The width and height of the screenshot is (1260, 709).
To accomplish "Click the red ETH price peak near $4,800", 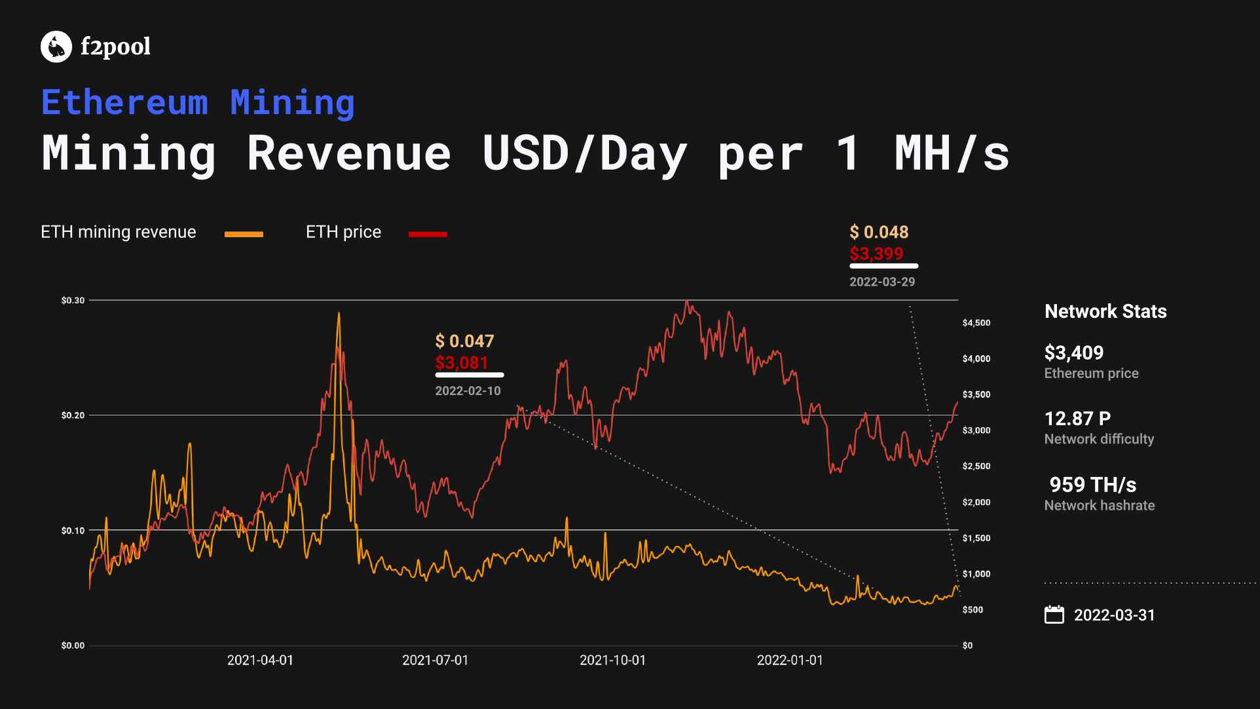I will (686, 301).
